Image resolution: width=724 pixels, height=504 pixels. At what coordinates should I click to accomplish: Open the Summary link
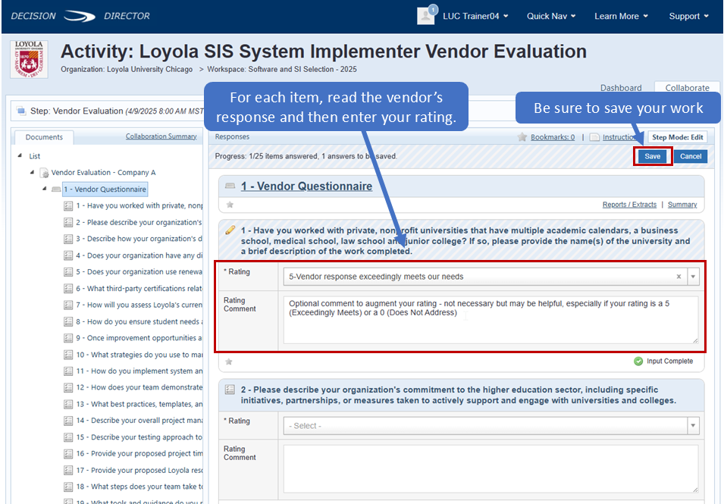[x=682, y=205]
